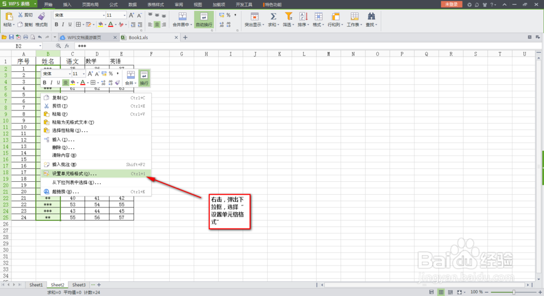Viewport: 544px width, 296px height.
Task: Click the Worksheet (工作表) icon
Action: (354, 16)
